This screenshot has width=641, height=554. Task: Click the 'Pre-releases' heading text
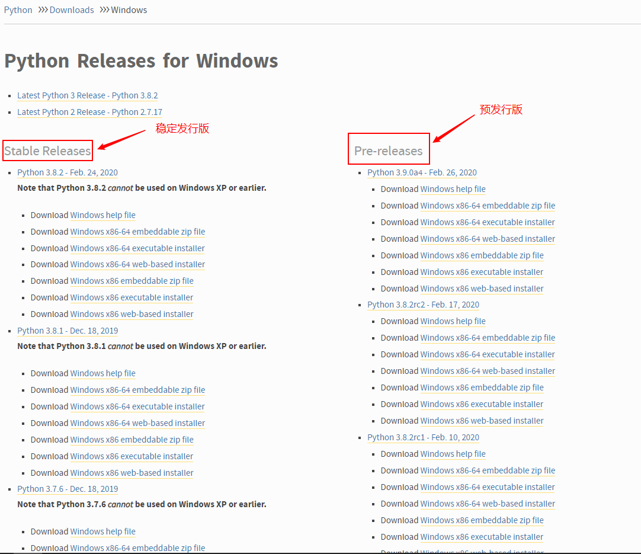[389, 151]
